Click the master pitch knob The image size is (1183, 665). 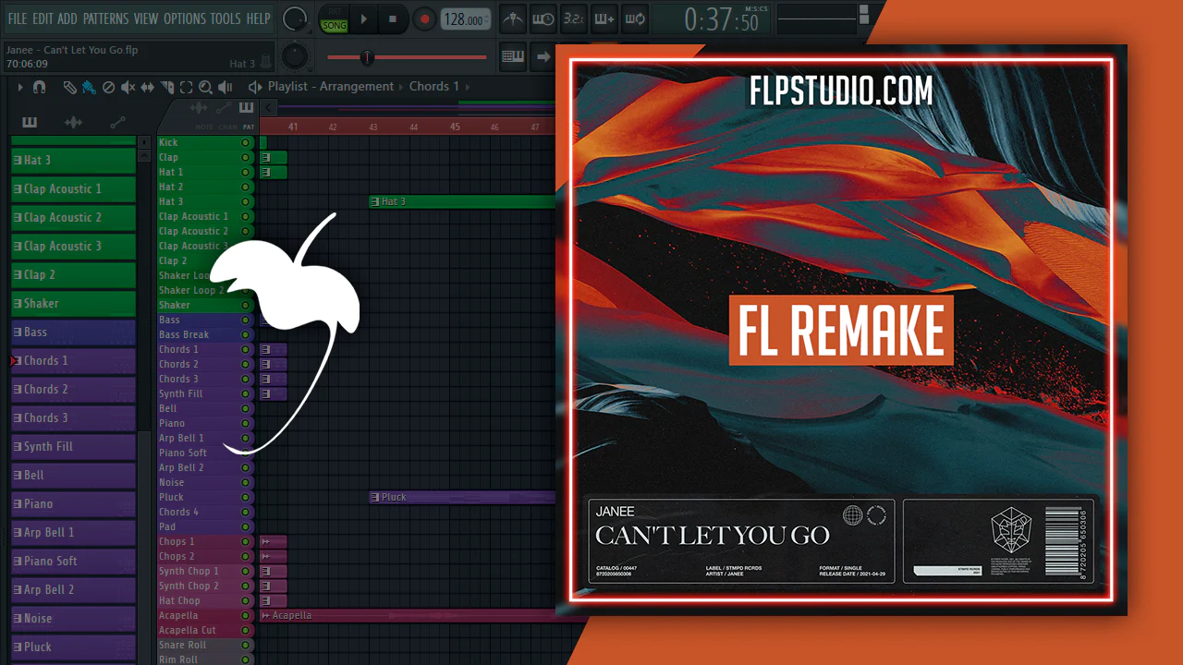(295, 56)
